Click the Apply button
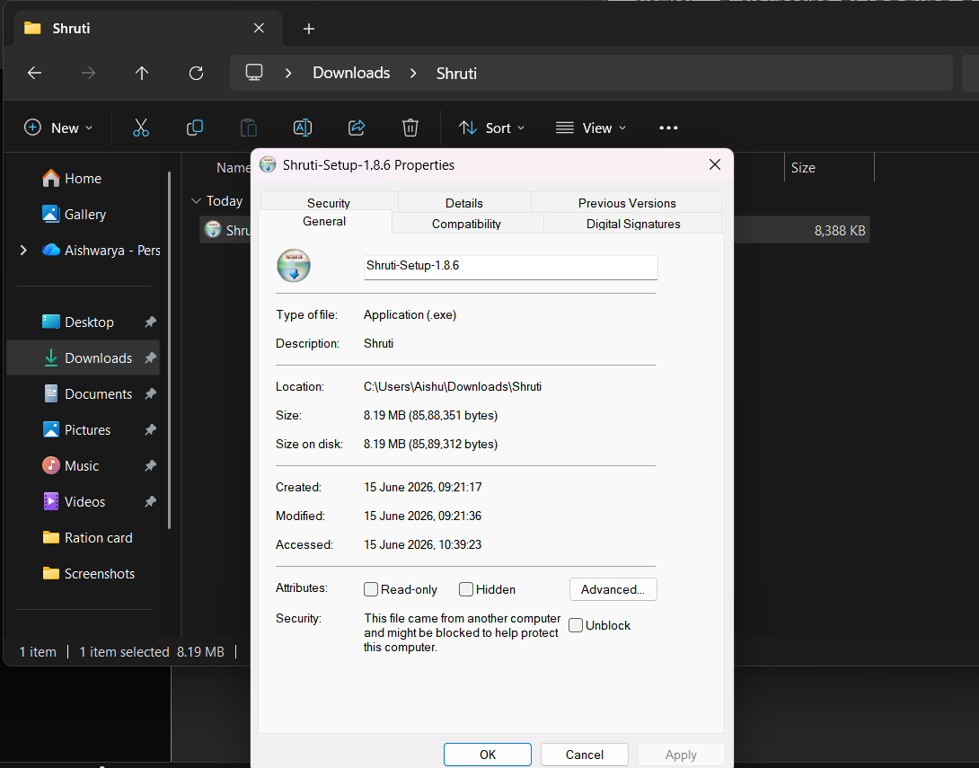Viewport: 979px width, 768px height. (x=681, y=755)
